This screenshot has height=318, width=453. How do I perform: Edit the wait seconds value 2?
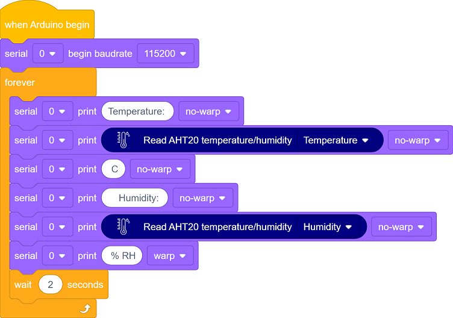pyautogui.click(x=51, y=284)
